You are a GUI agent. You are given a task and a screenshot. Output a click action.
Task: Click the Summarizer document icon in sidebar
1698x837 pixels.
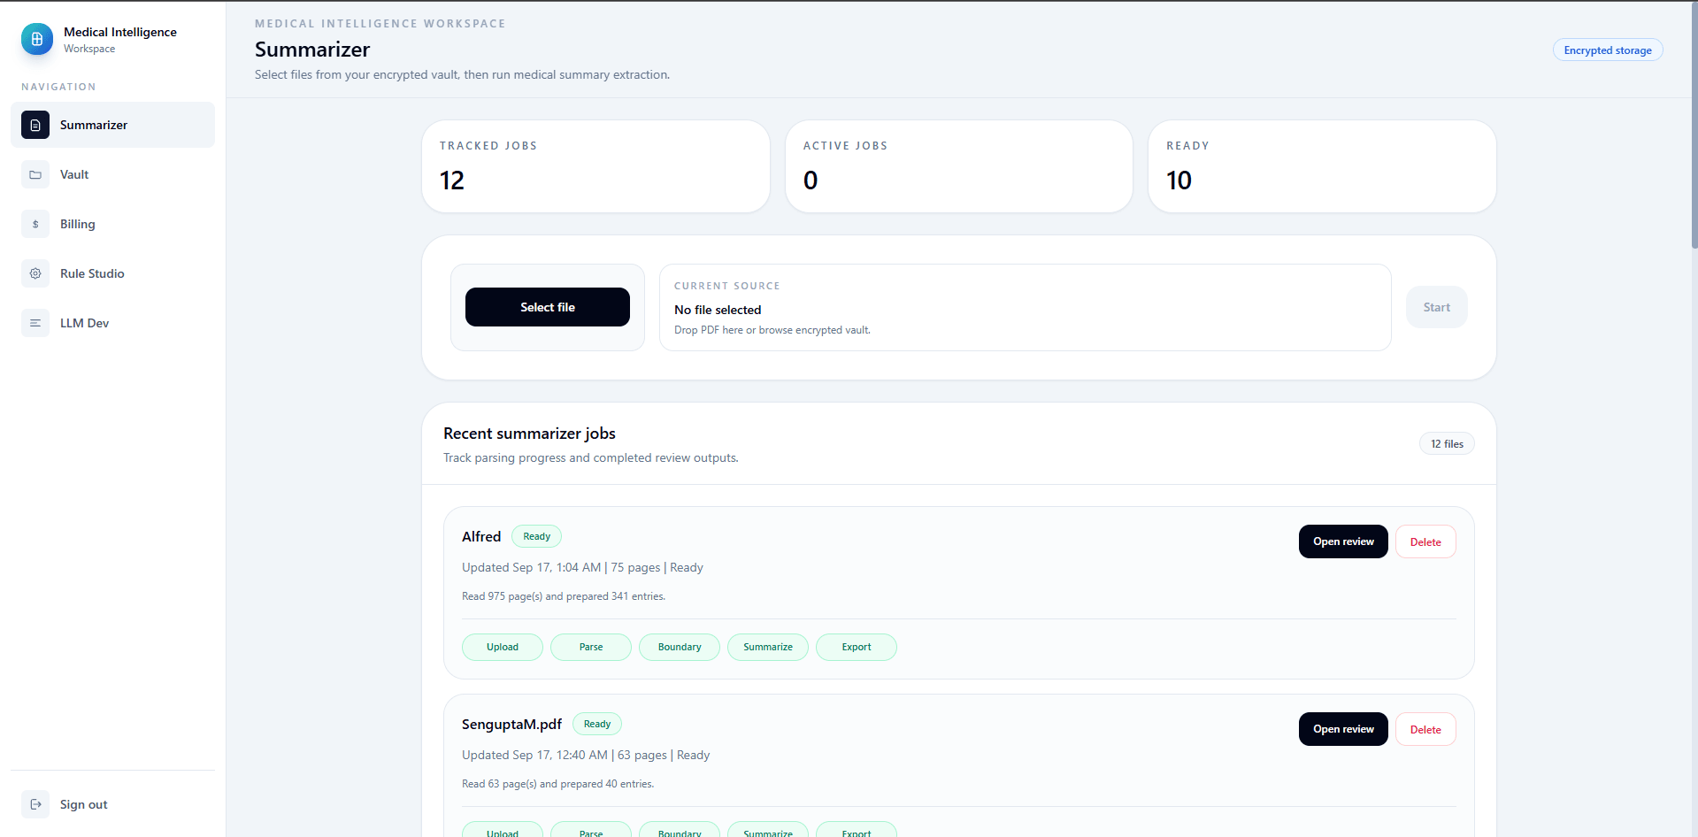coord(35,125)
